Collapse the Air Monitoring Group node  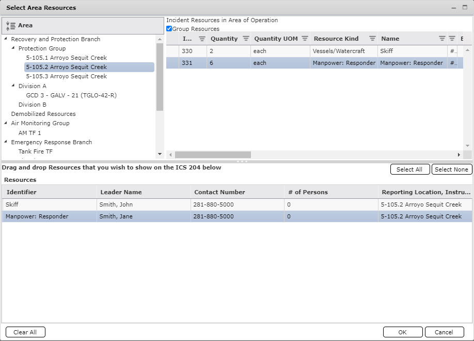click(6, 124)
